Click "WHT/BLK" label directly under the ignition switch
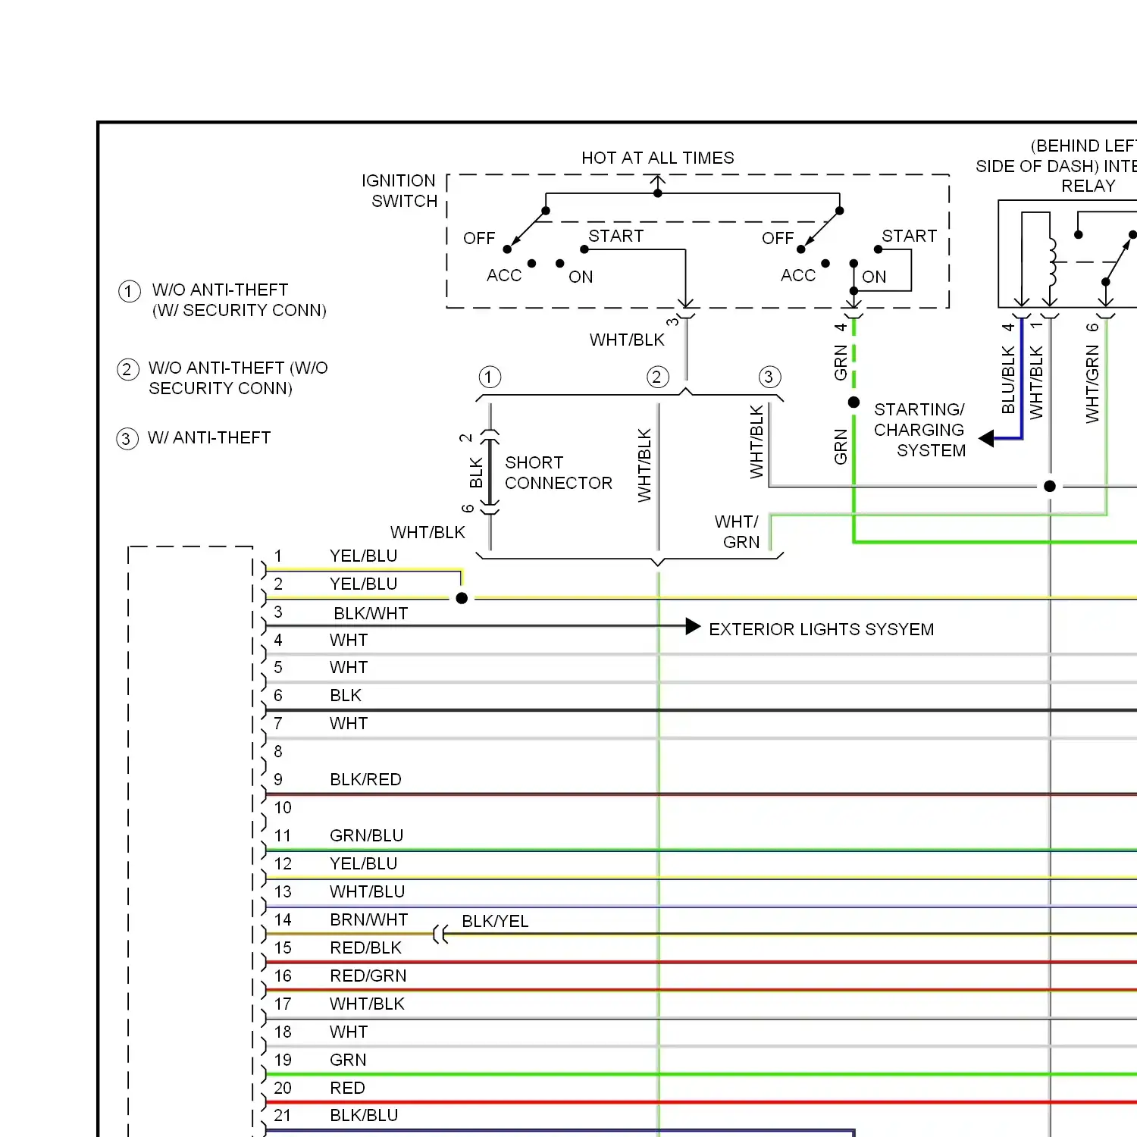Viewport: 1137px width, 1137px height. click(627, 340)
